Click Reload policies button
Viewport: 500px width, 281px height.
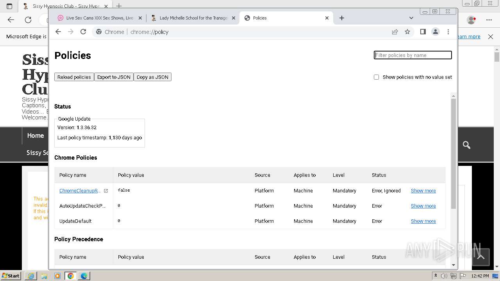74,77
